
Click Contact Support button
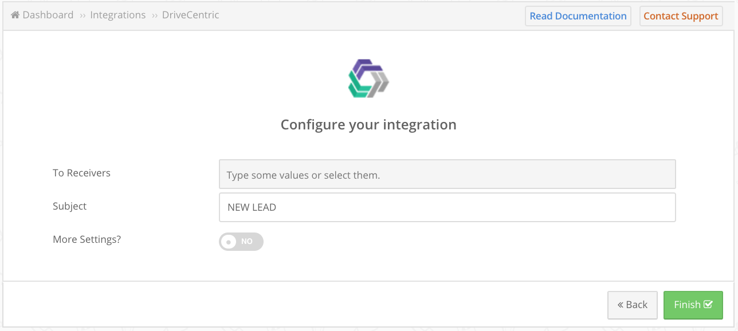click(681, 16)
